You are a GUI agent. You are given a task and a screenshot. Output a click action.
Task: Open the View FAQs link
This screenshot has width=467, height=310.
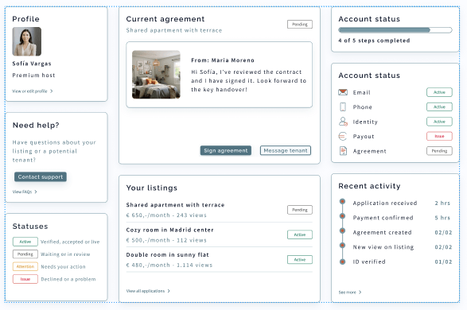point(25,192)
